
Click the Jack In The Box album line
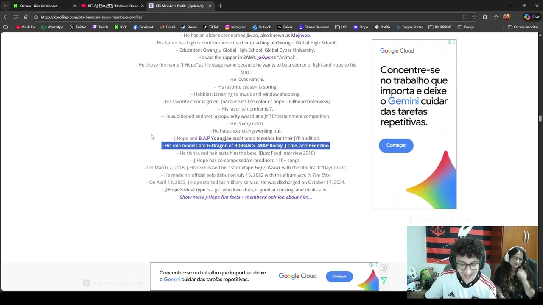246,175
